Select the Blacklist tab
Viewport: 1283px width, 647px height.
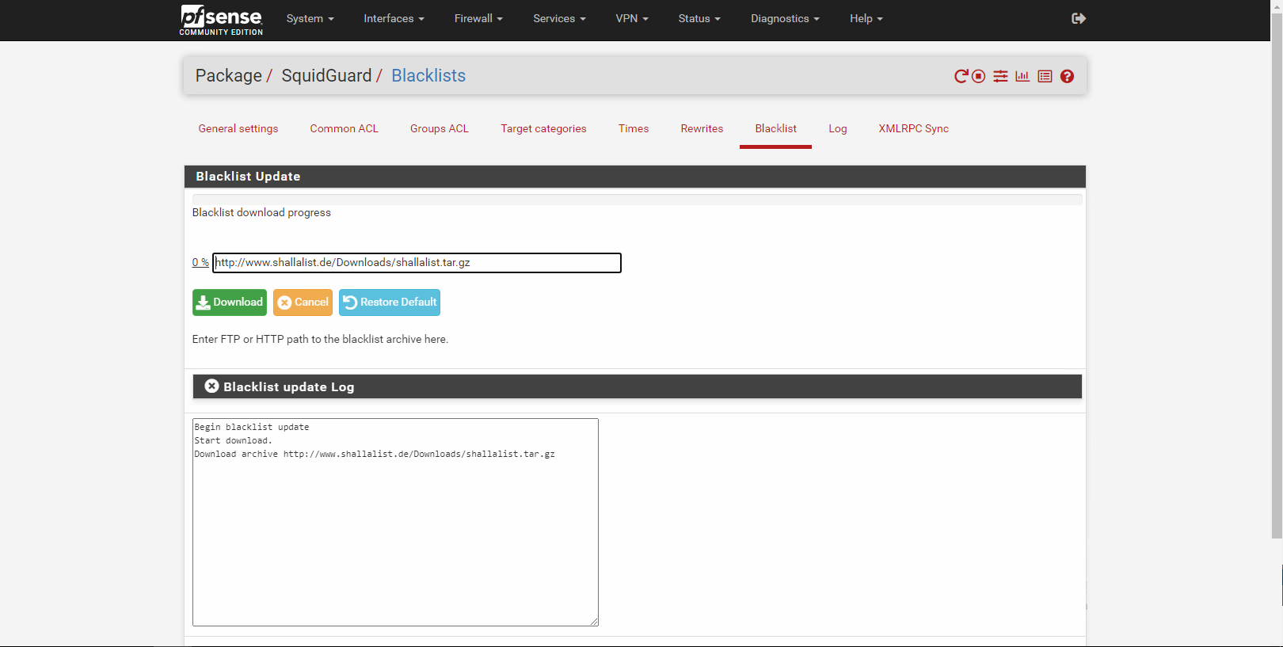775,128
